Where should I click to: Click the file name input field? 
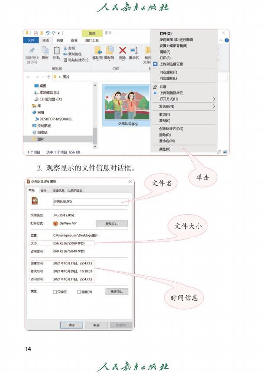[90, 202]
